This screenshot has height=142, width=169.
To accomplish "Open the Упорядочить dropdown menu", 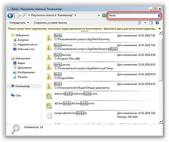I will (19, 23).
